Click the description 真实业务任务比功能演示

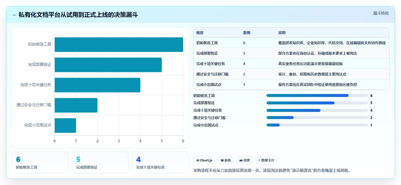click(x=310, y=64)
